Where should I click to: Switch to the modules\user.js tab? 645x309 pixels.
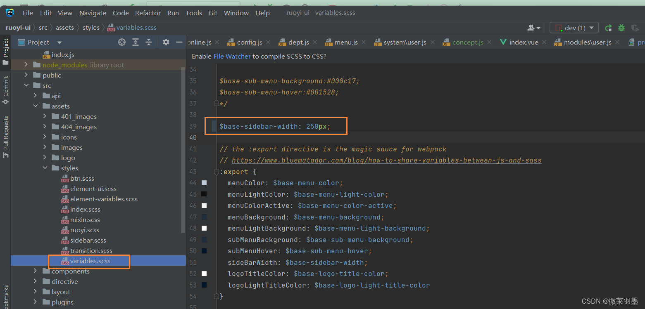coord(588,42)
